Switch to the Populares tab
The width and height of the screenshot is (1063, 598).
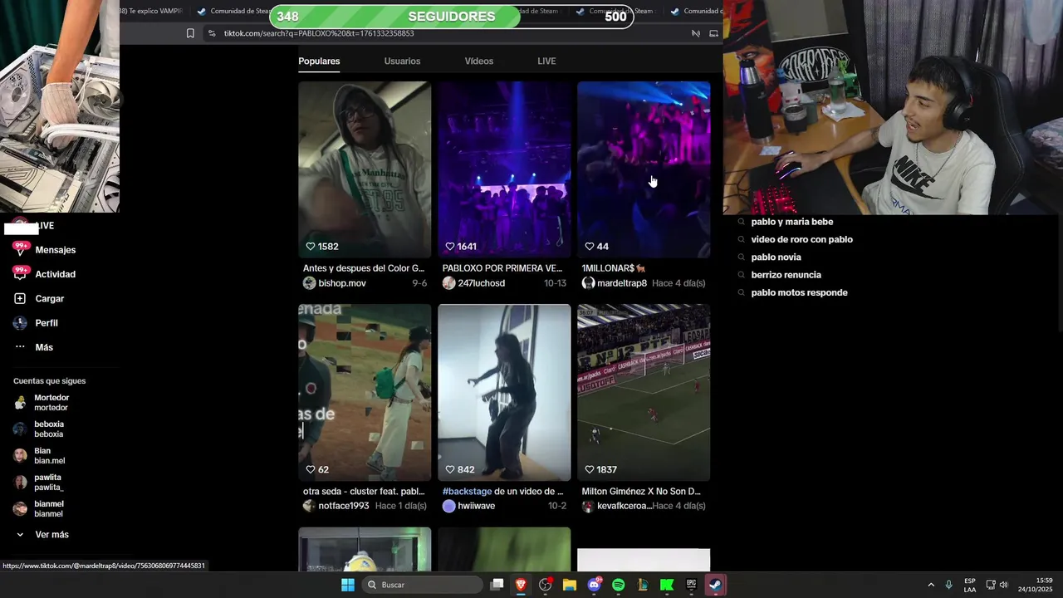[x=319, y=61]
